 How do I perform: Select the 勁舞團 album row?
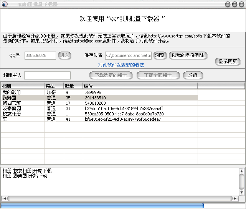pos(99,98)
